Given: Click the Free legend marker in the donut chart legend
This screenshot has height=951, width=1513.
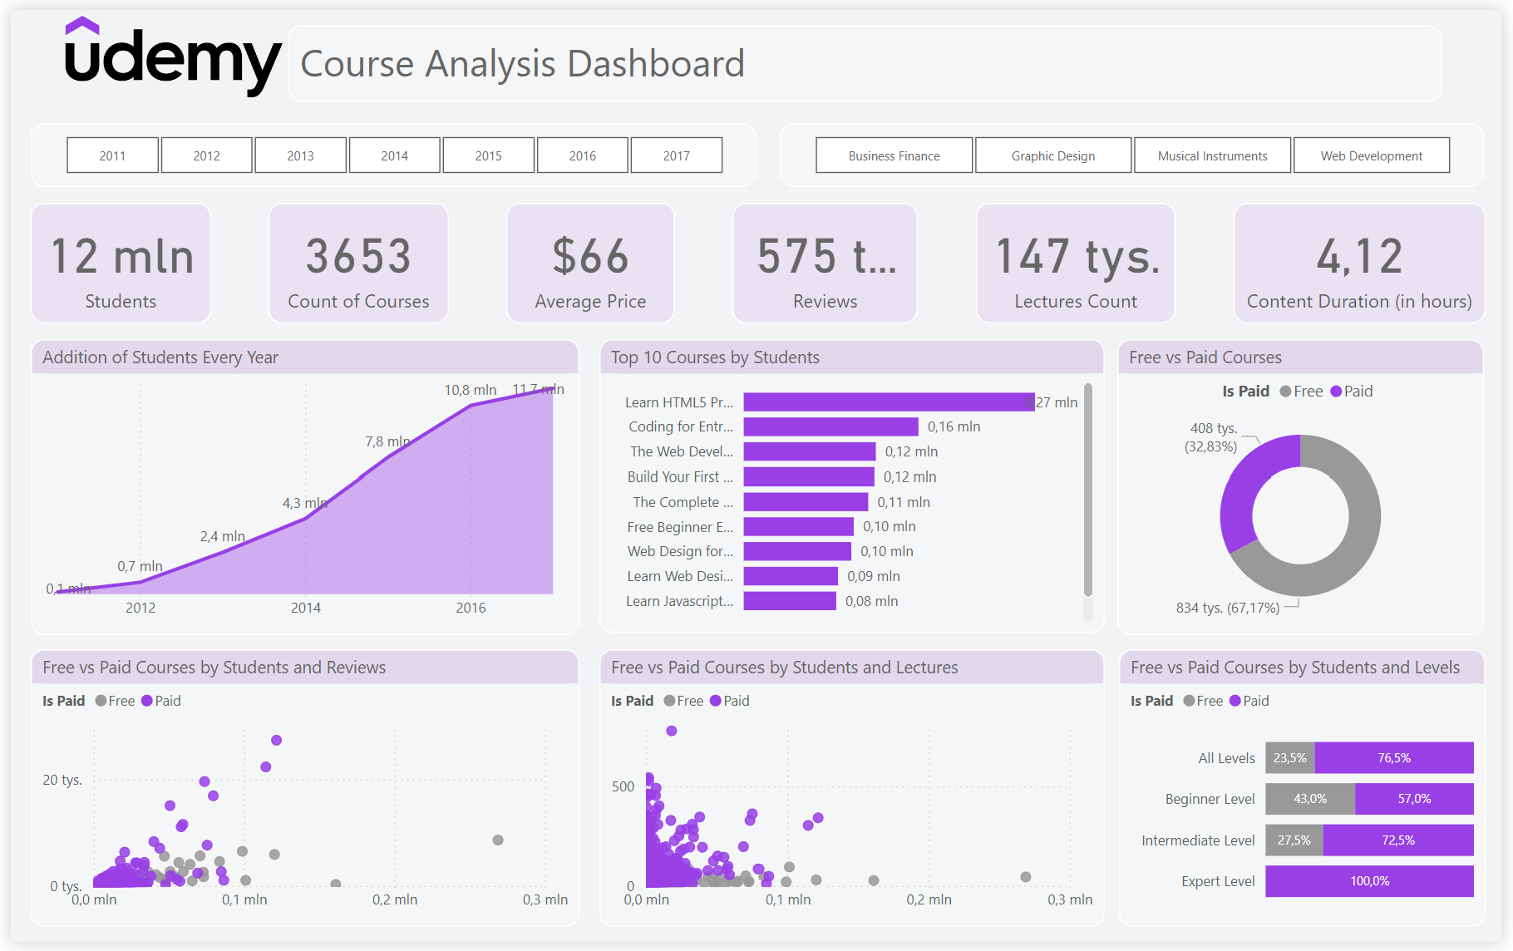Looking at the screenshot, I should point(1285,392).
